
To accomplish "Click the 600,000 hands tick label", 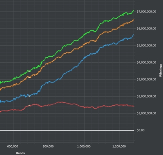I will pyautogui.click(x=13, y=147).
